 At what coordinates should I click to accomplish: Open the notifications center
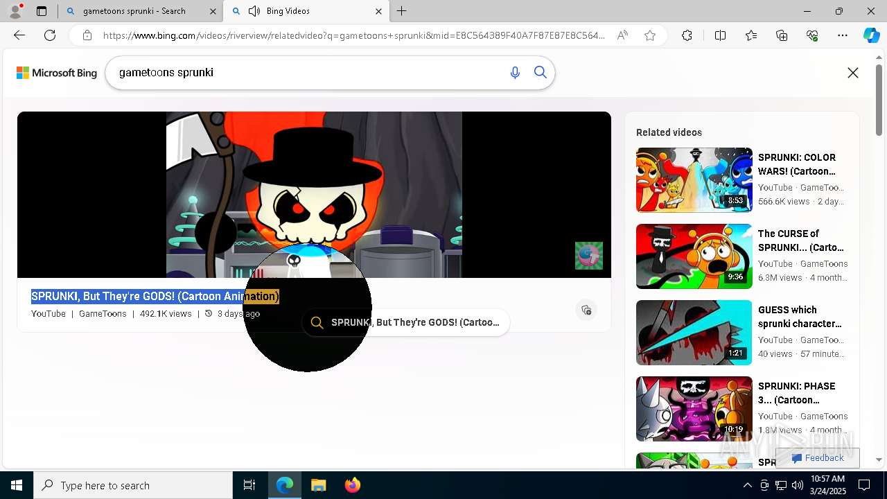pyautogui.click(x=864, y=485)
